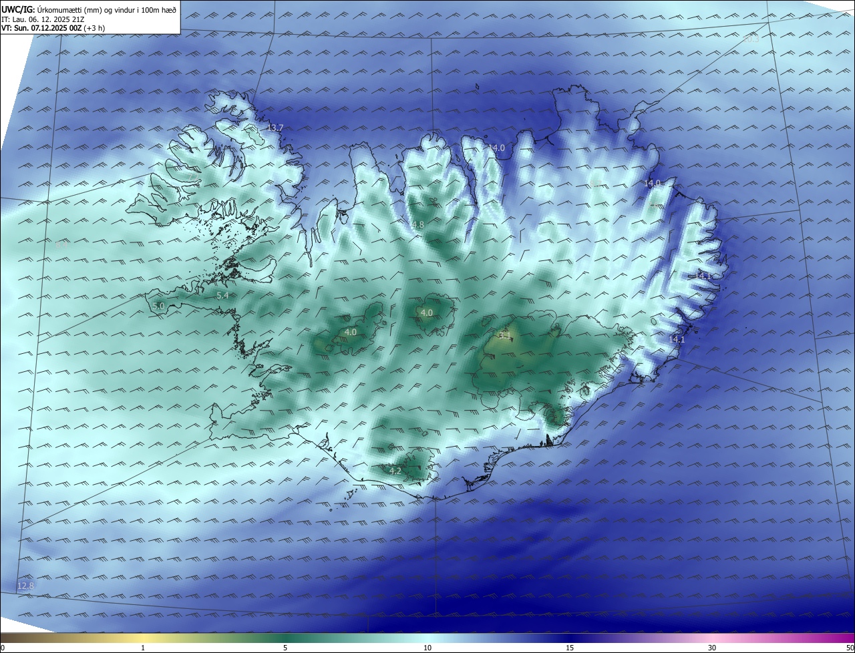This screenshot has height=653, width=855.
Task: Click the colorbar tick label 15
Action: [570, 648]
